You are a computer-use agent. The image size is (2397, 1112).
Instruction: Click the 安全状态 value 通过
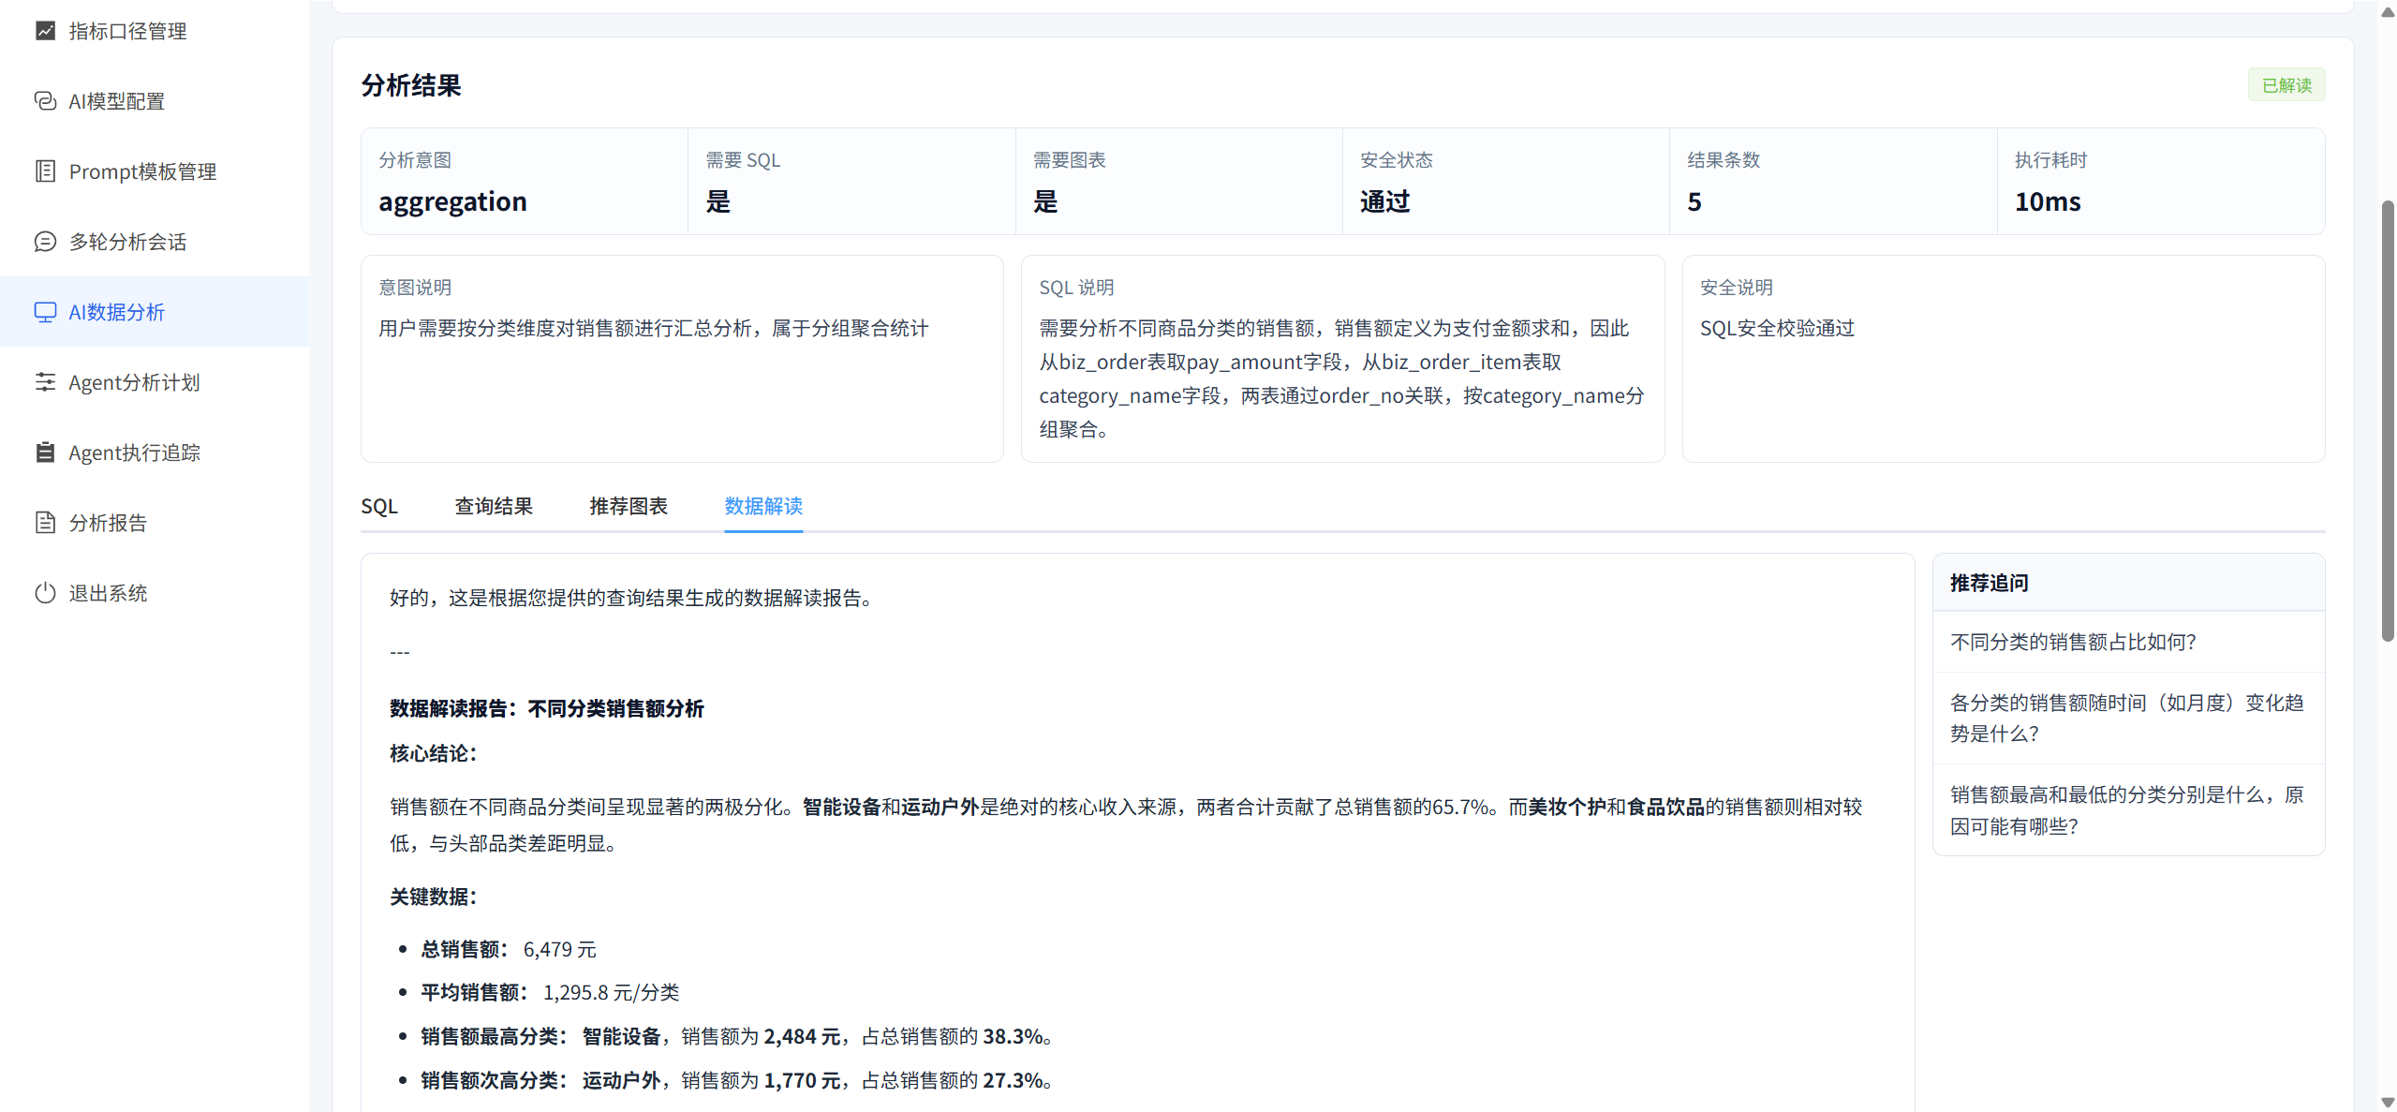click(x=1385, y=201)
